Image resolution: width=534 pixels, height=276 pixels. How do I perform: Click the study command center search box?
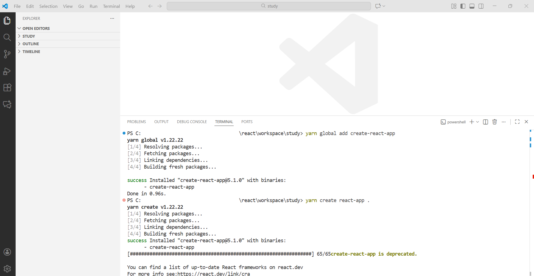pyautogui.click(x=269, y=6)
